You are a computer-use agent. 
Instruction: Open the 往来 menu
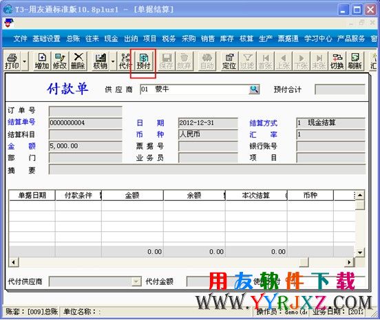click(92, 39)
